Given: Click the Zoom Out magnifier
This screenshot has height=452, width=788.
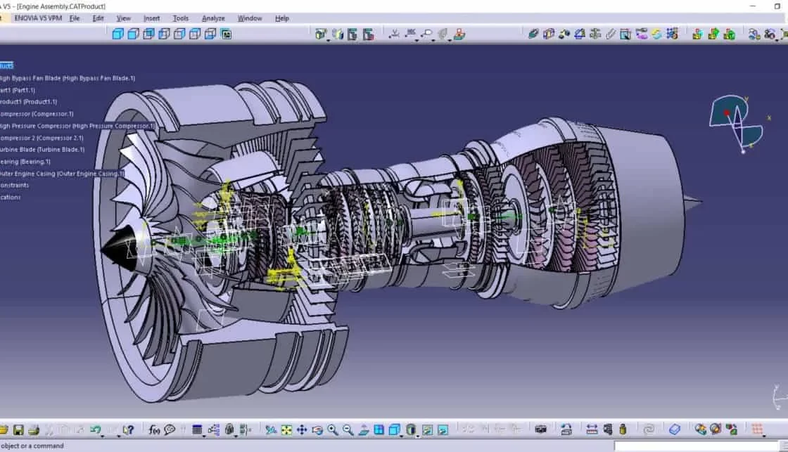Looking at the screenshot, I should (348, 430).
